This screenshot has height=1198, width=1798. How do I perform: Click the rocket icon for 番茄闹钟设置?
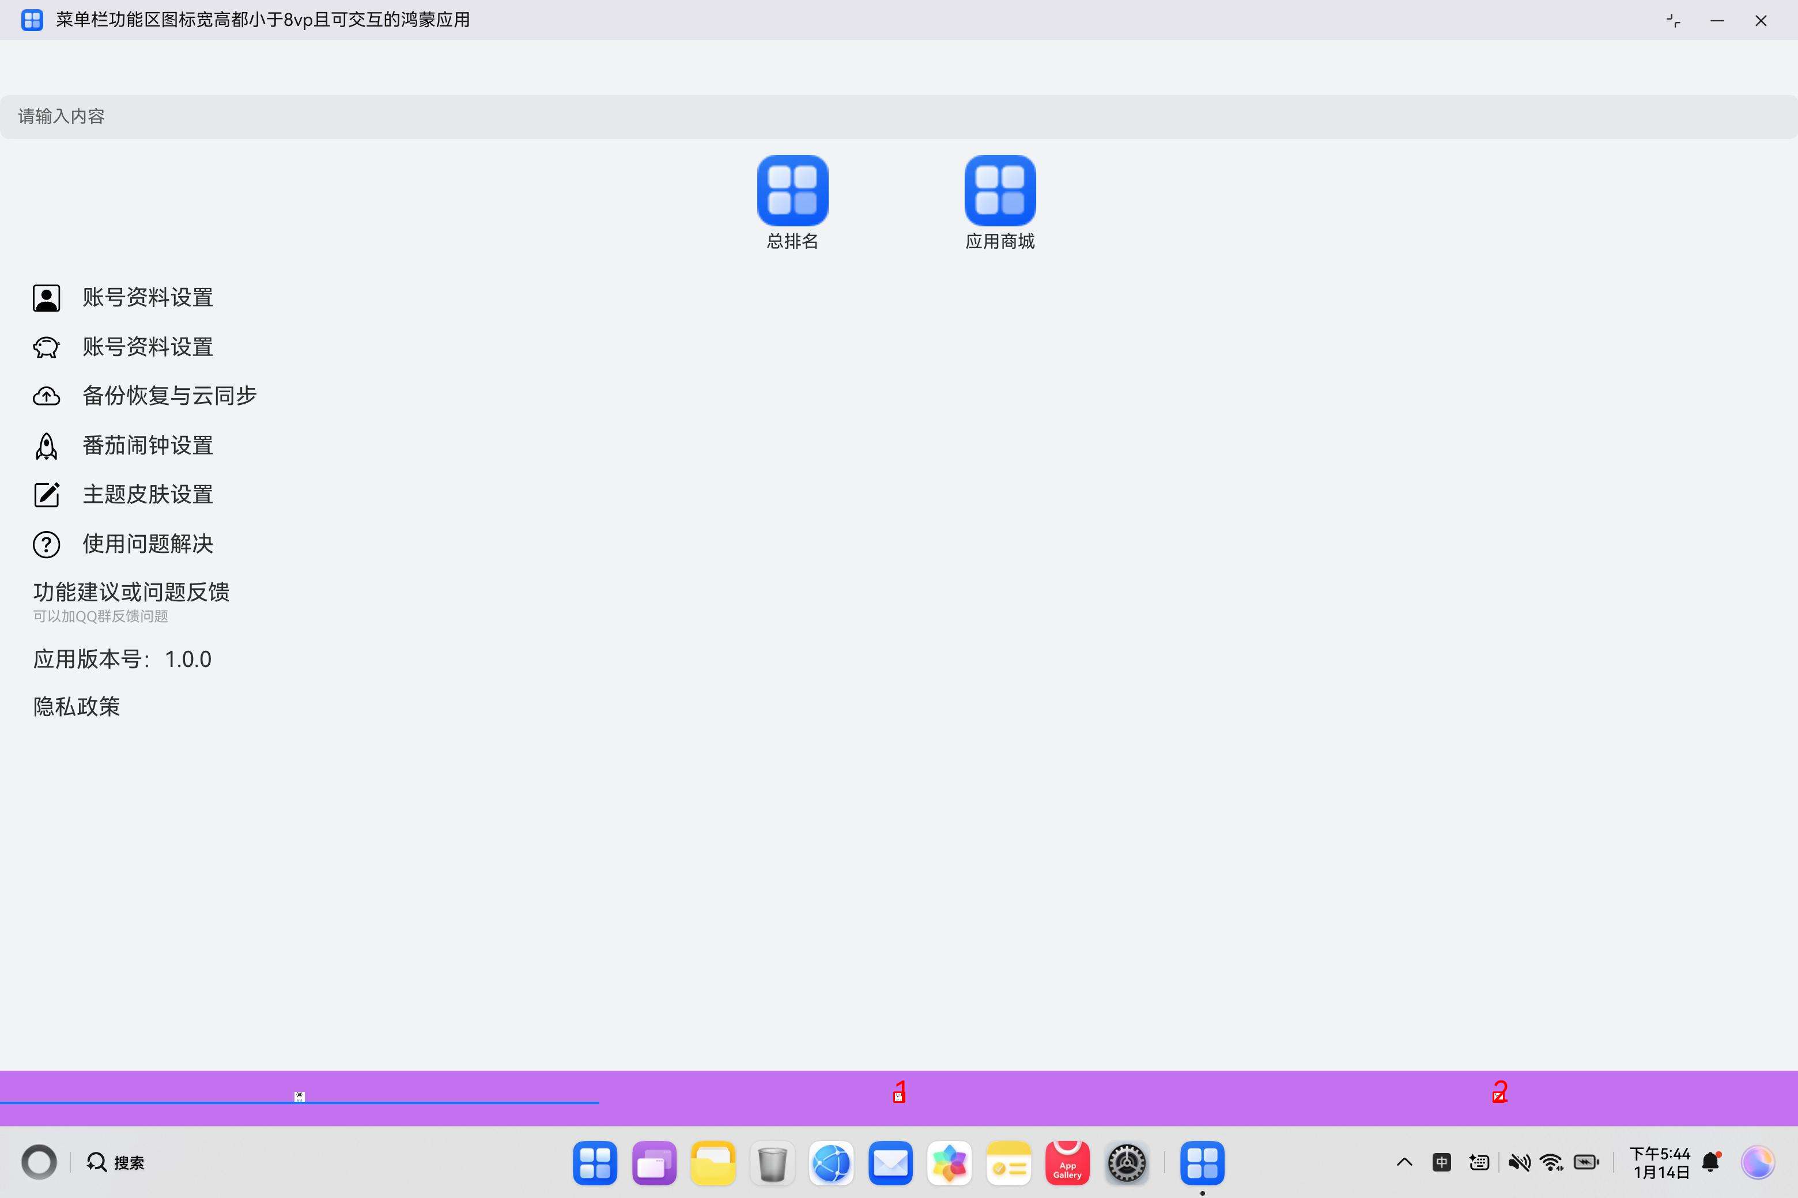[46, 446]
